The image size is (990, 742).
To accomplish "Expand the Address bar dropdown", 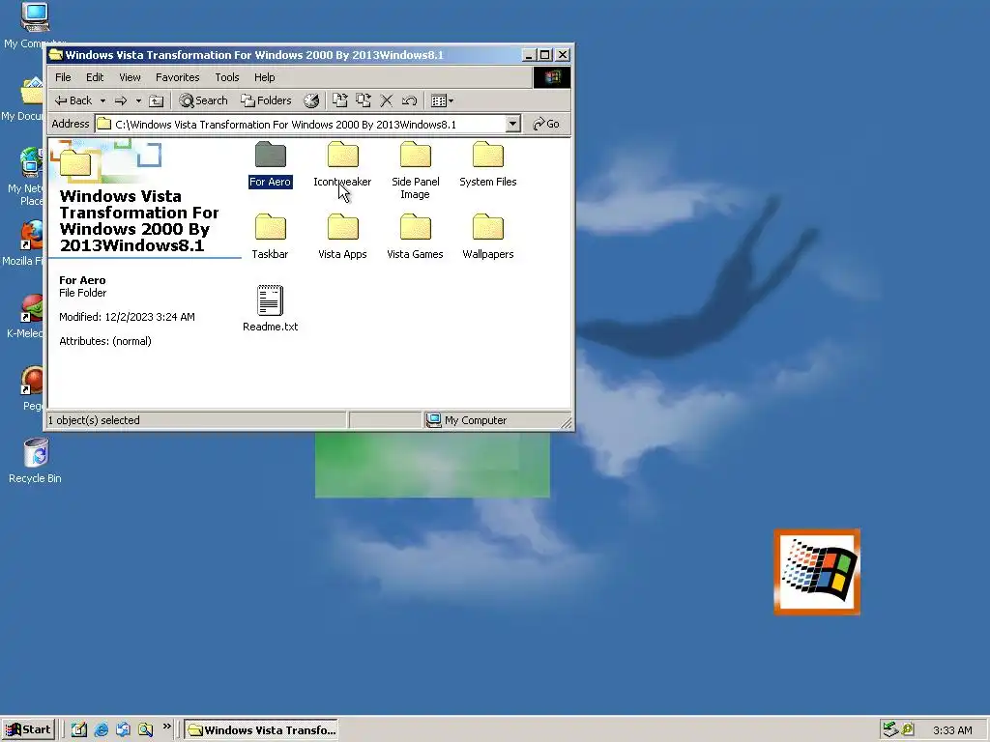I will (512, 124).
